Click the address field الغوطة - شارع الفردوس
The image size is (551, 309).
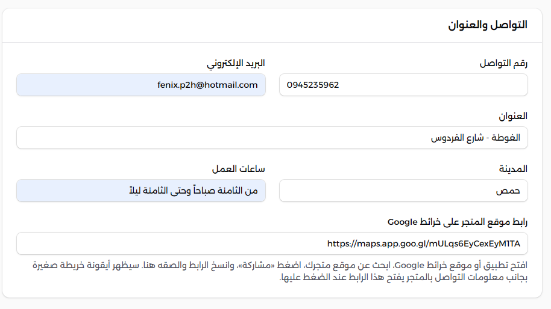point(272,138)
